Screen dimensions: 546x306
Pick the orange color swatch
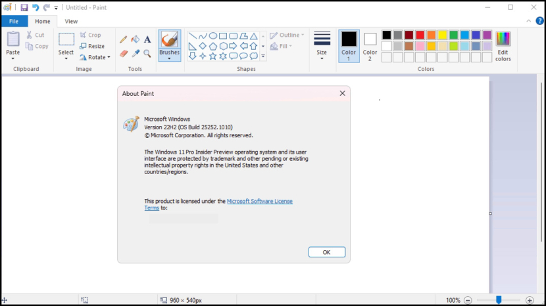[x=431, y=35]
